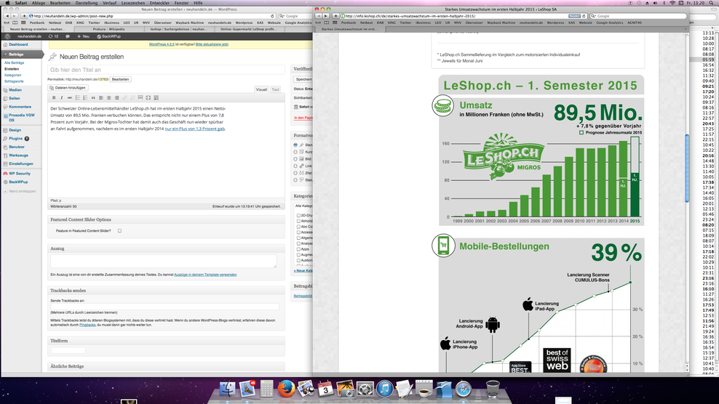Align the editor text to the left
This screenshot has height=404, width=719.
(101, 97)
